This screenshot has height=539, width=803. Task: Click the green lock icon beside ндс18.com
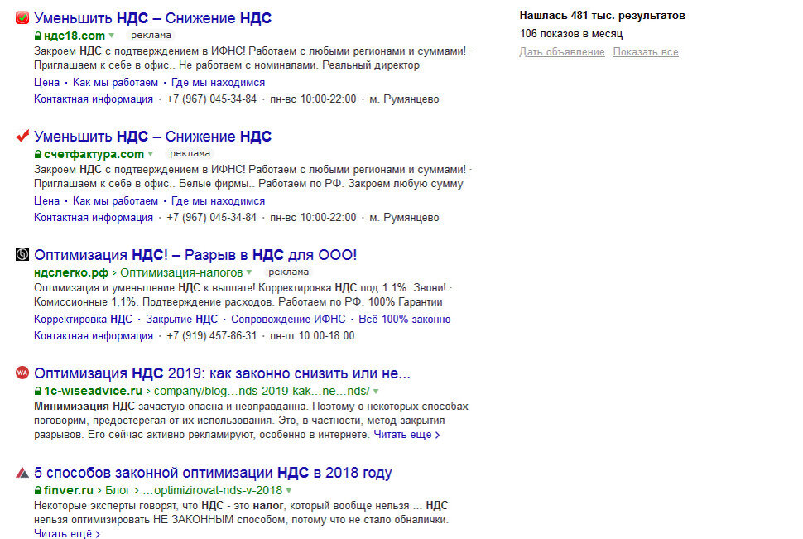pos(38,36)
